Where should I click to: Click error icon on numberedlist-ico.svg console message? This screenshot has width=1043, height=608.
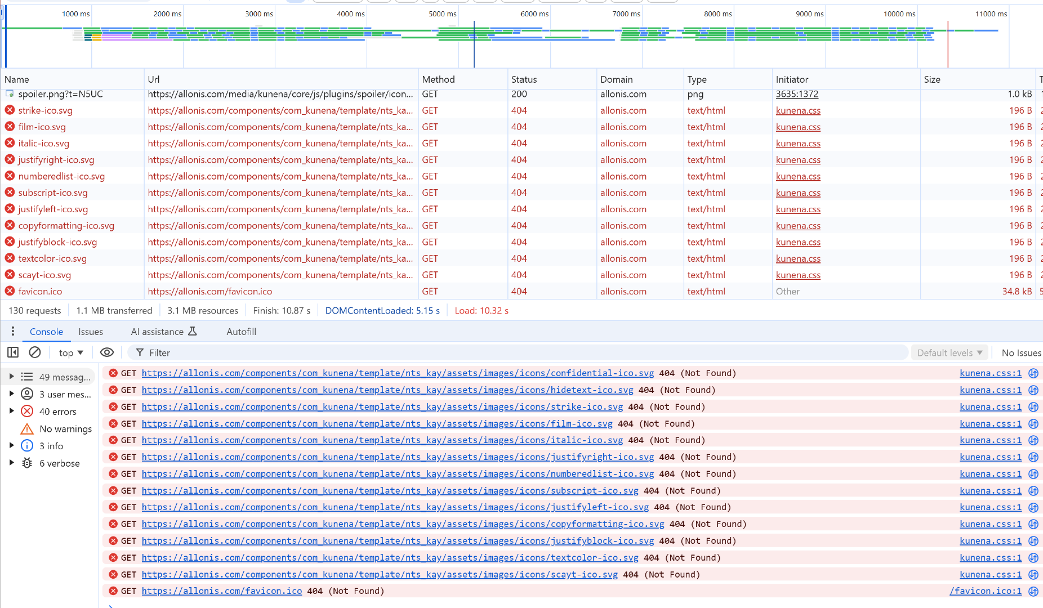[113, 474]
